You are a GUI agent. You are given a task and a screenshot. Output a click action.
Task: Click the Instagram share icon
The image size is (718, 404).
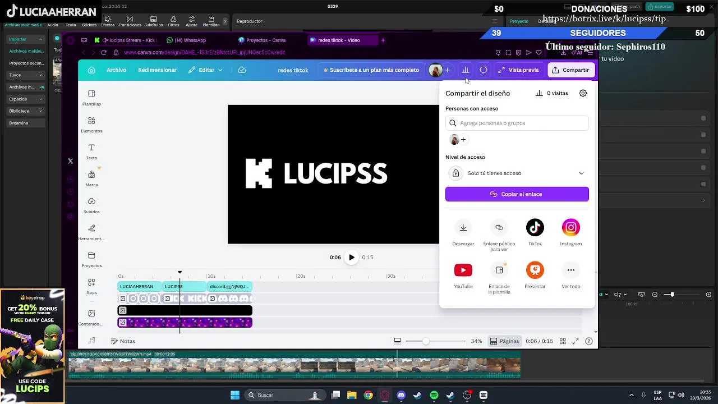click(x=570, y=227)
